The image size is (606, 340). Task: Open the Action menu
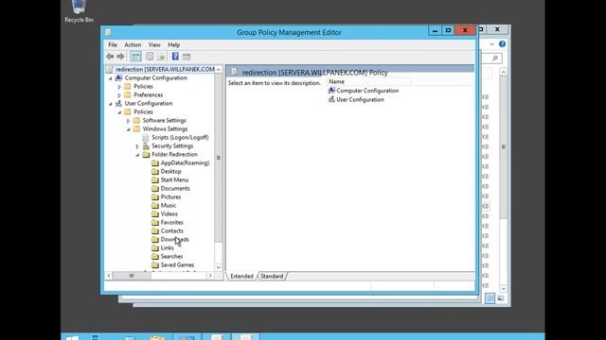[x=133, y=44]
